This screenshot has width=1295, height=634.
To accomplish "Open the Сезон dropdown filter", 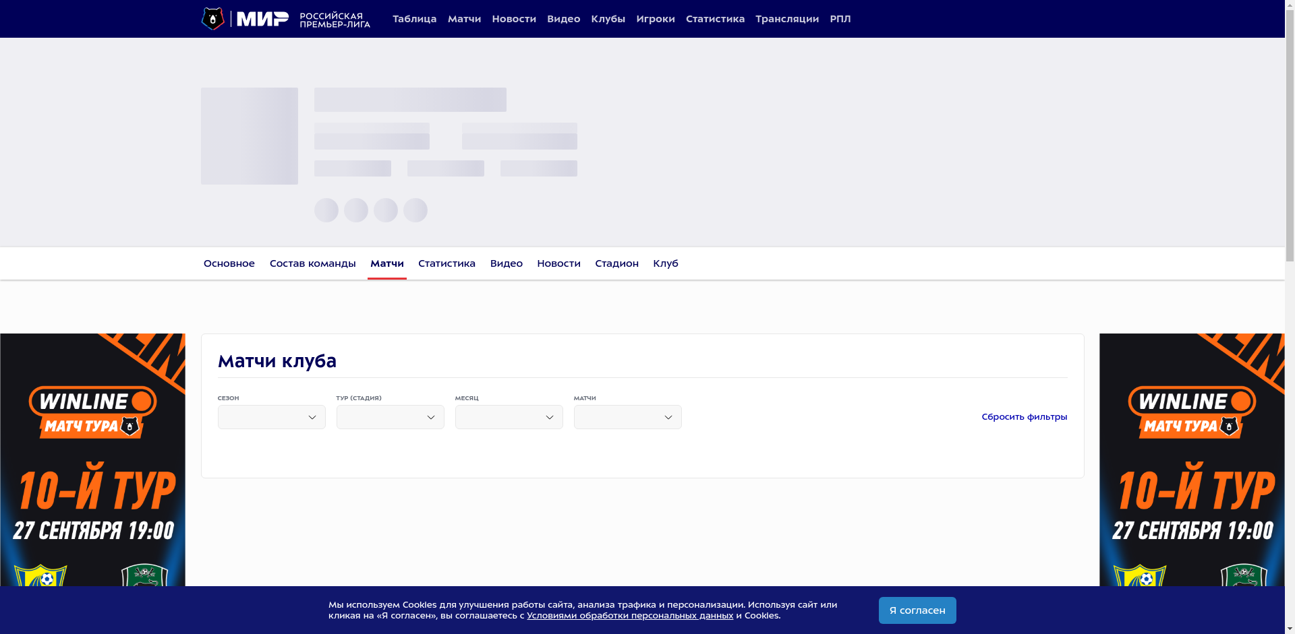I will point(271,417).
